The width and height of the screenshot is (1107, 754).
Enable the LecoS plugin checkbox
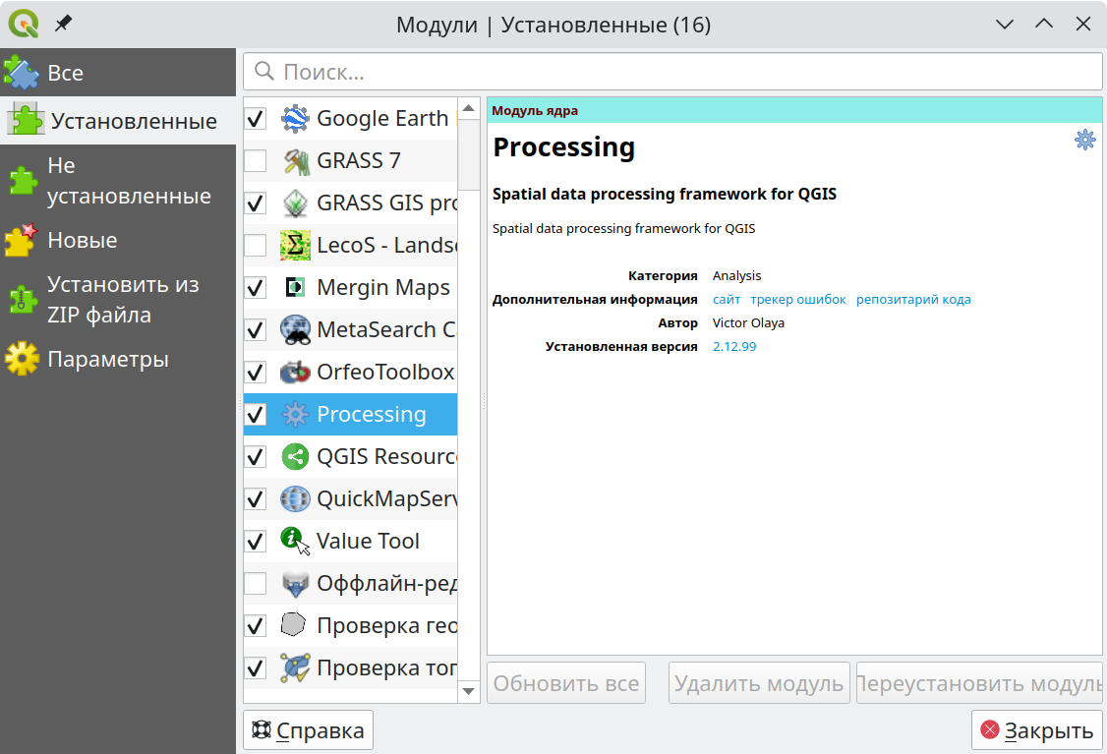tap(256, 246)
